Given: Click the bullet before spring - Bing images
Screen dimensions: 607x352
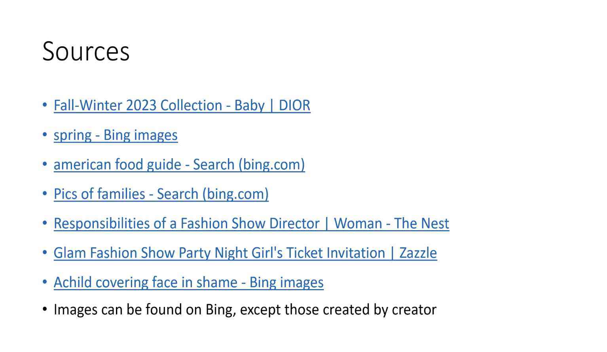Looking at the screenshot, I should [45, 135].
